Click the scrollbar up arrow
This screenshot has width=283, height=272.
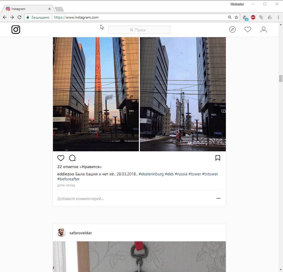[281, 24]
